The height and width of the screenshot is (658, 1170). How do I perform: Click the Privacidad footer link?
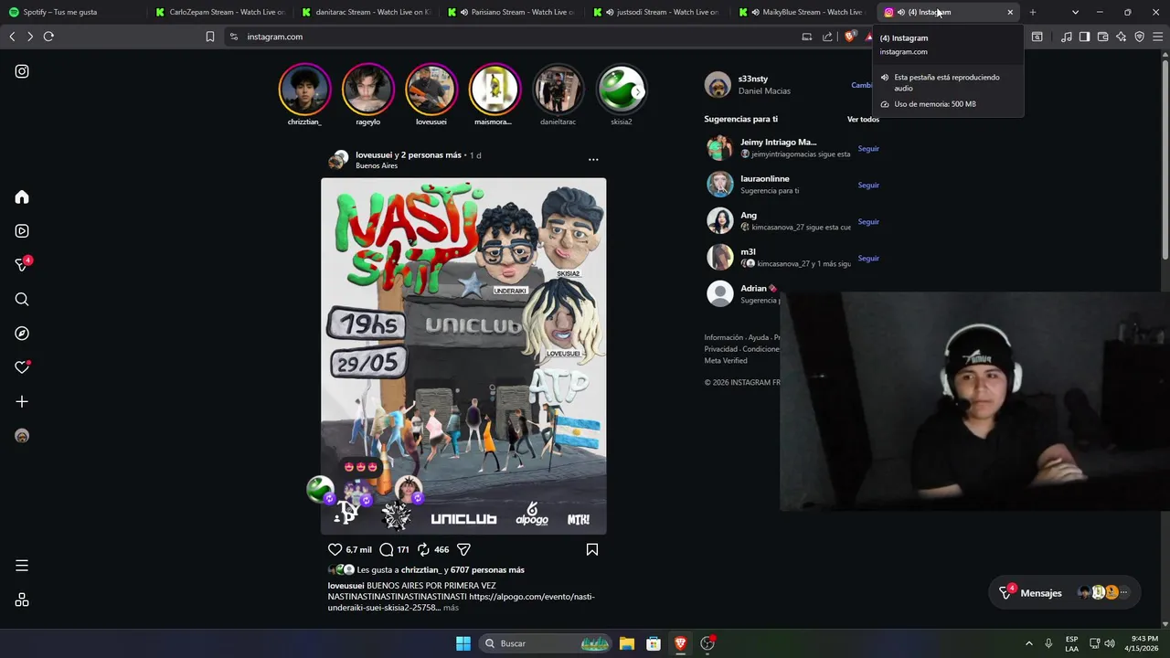[721, 349]
